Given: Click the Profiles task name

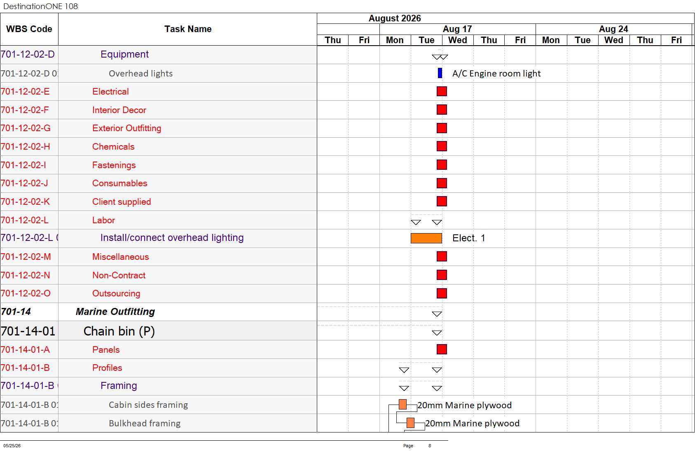Looking at the screenshot, I should 107,368.
